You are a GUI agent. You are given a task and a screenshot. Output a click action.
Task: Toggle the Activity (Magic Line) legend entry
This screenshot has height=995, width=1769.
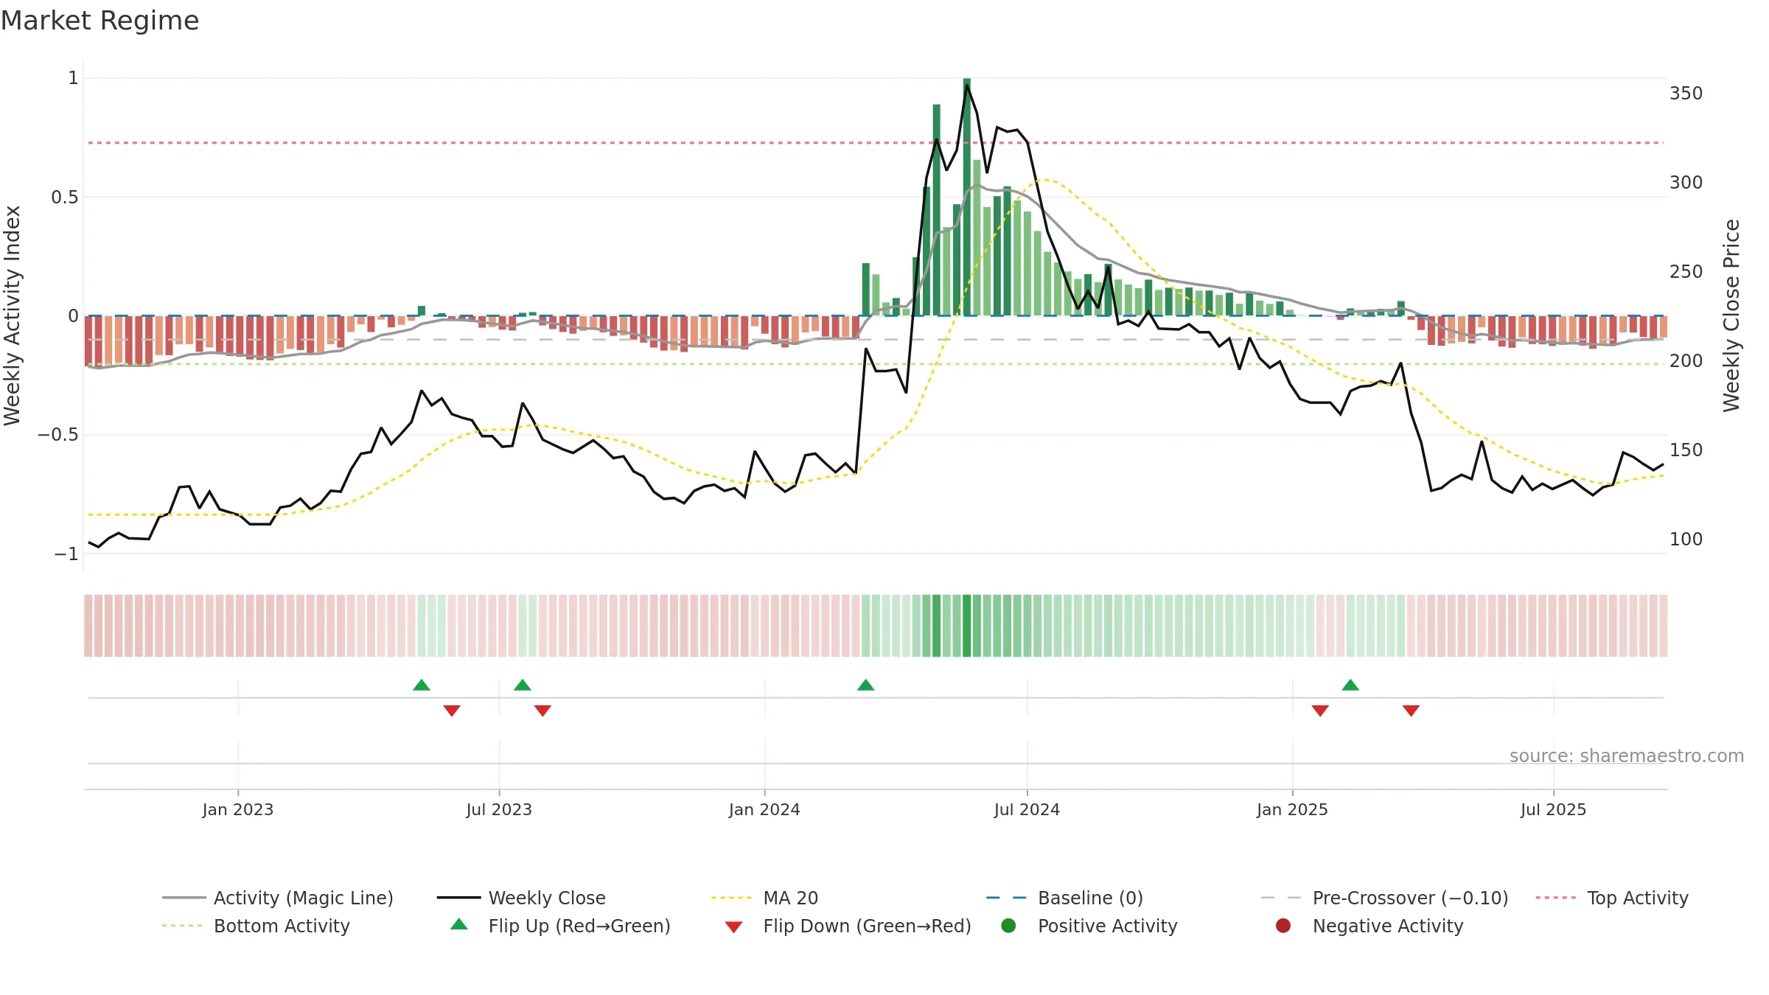[278, 898]
